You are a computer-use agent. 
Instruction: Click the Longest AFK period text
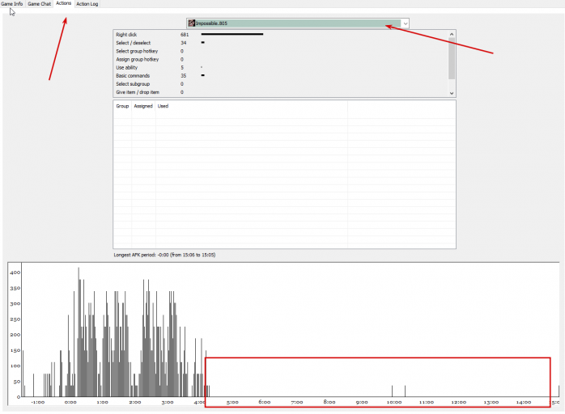point(164,255)
